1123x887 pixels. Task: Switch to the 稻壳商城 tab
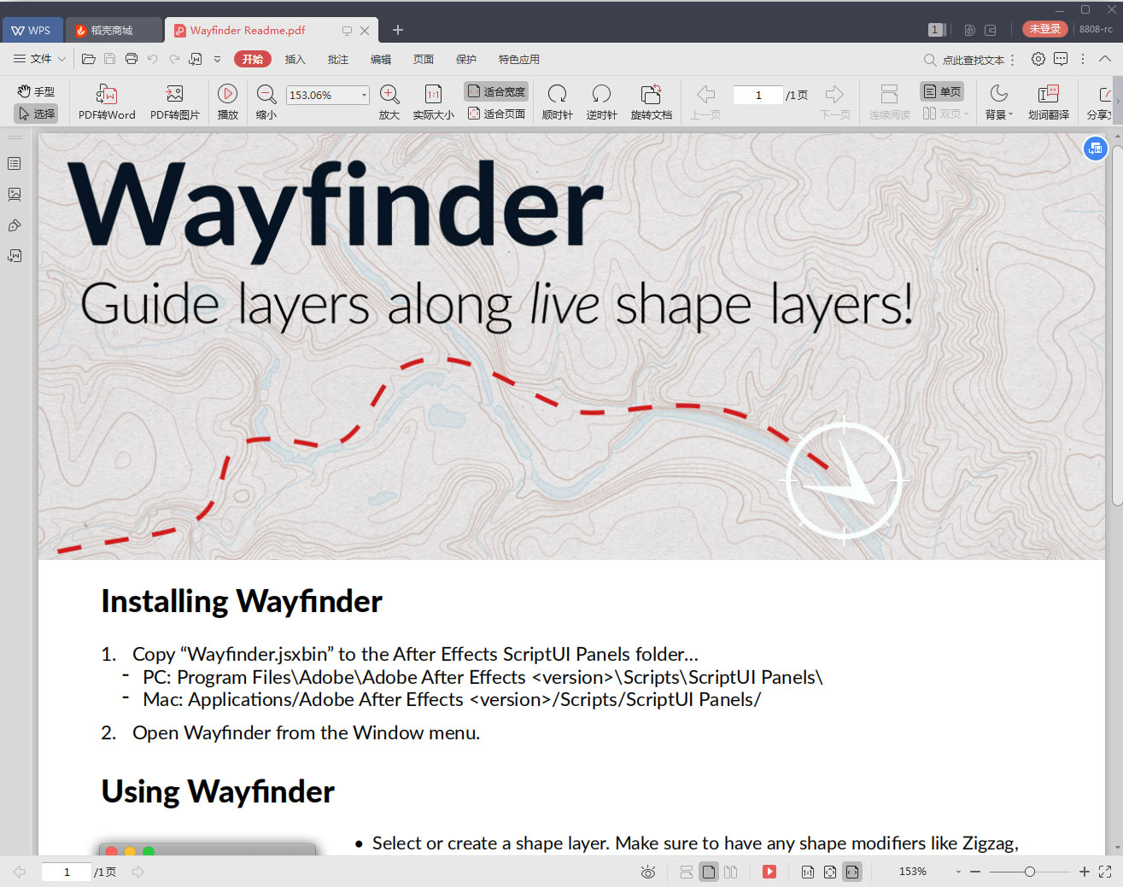point(113,30)
